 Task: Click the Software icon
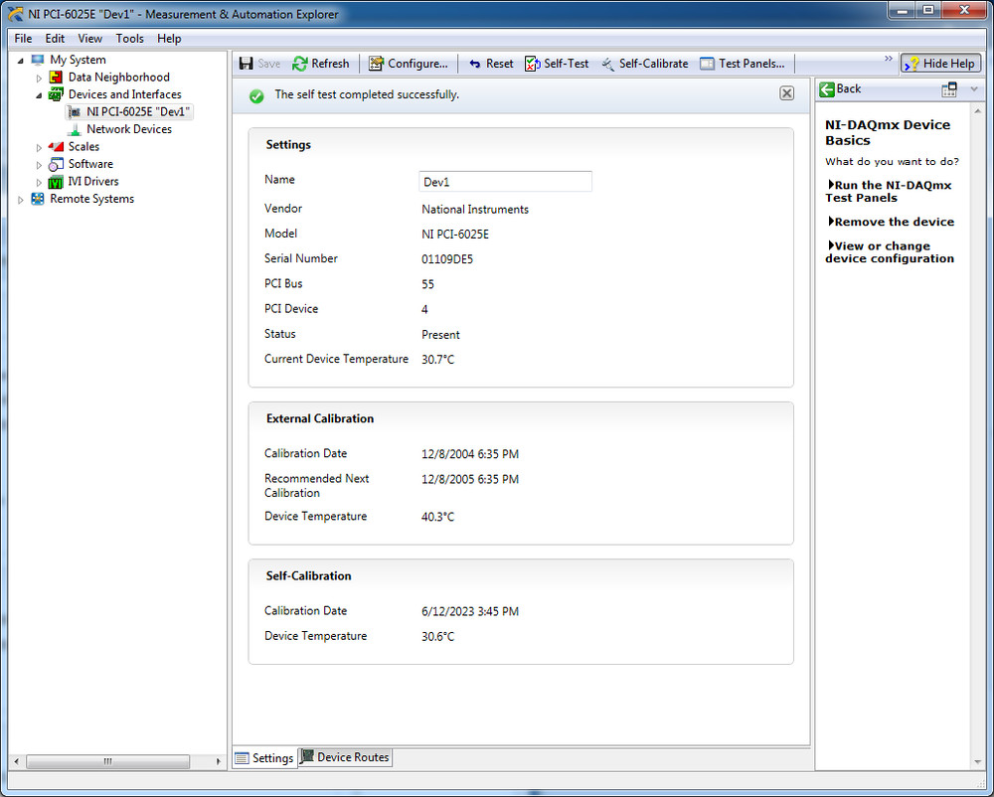[56, 164]
